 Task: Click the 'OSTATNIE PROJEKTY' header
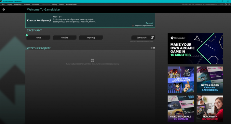coord(39,48)
